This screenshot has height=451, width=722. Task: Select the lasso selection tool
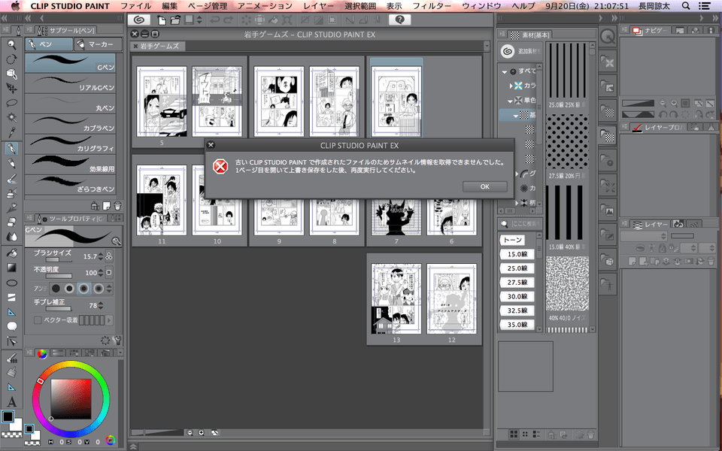pyautogui.click(x=12, y=102)
